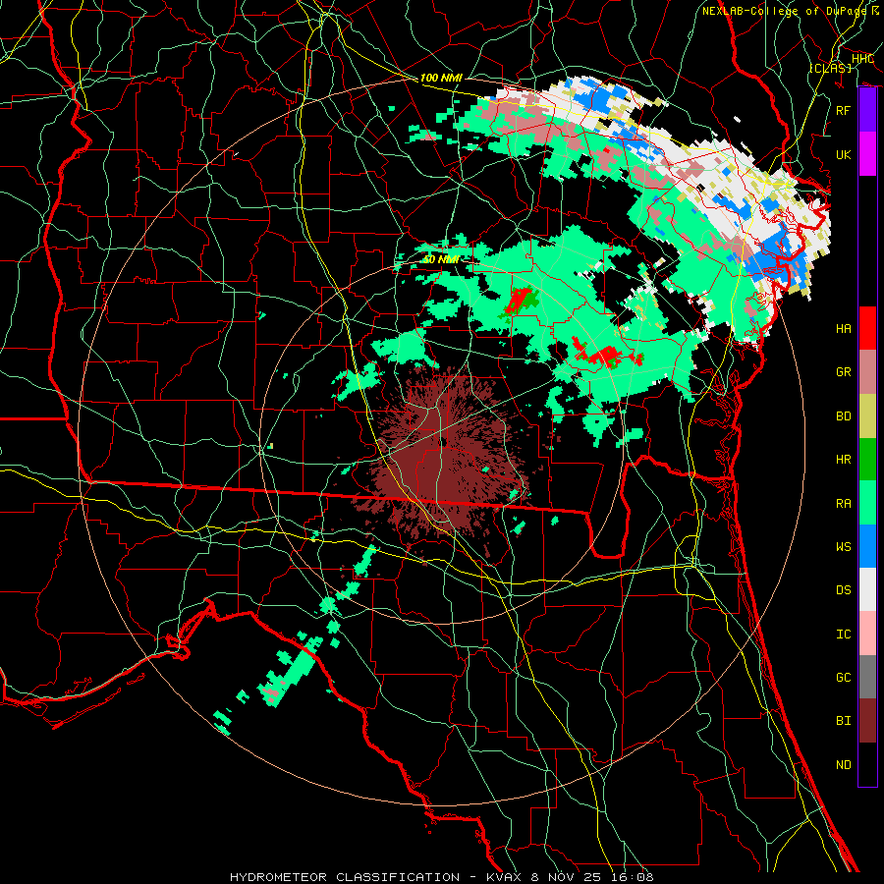
Task: Click the DS white legend swatch
Action: coord(867,589)
